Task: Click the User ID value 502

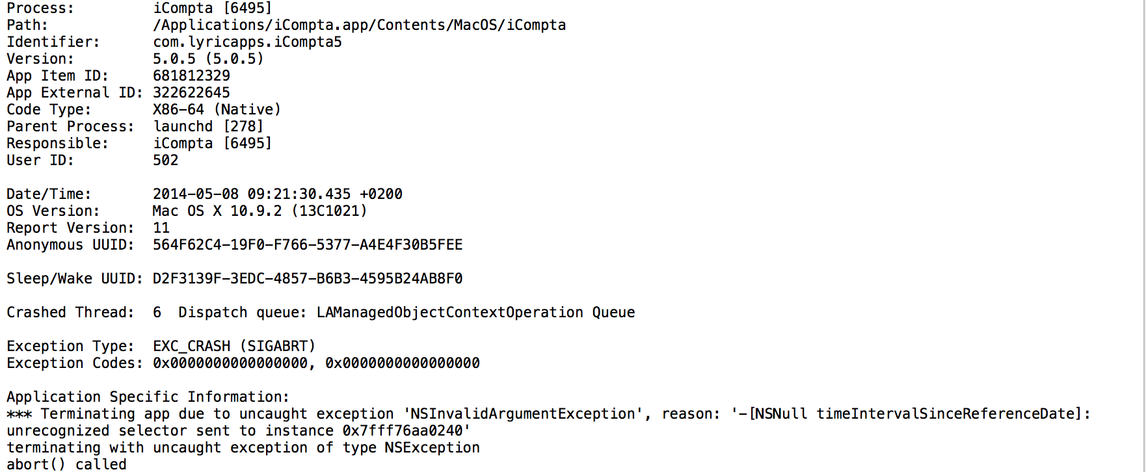Action: click(x=165, y=161)
